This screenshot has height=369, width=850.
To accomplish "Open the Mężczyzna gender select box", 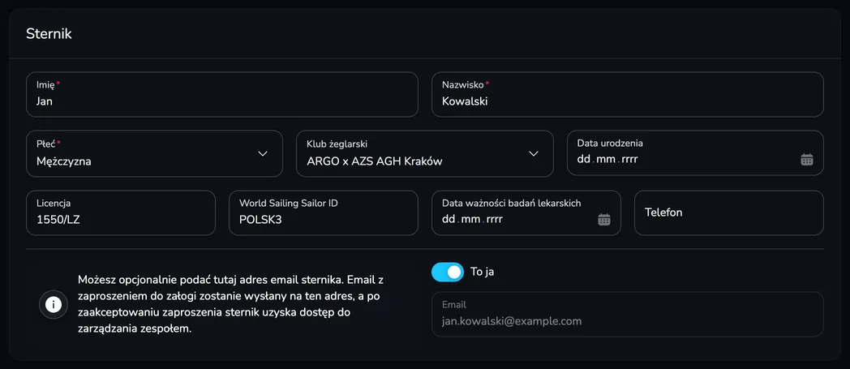I will click(154, 153).
